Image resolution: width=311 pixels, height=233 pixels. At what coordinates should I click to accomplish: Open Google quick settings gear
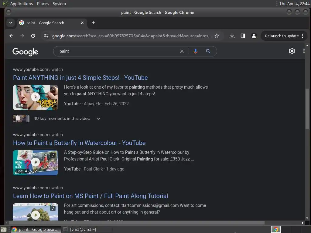(x=292, y=51)
